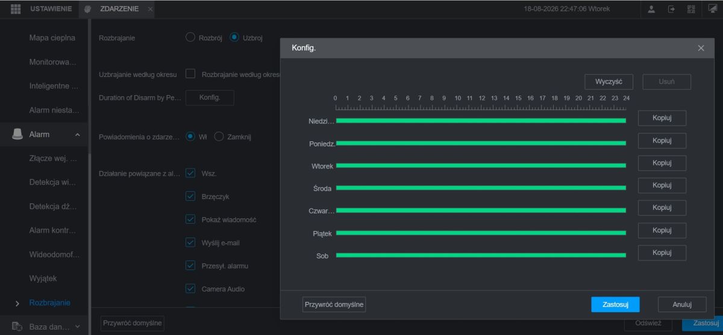Select the Zamknij notification radio button
The image size is (723, 335).
[219, 137]
